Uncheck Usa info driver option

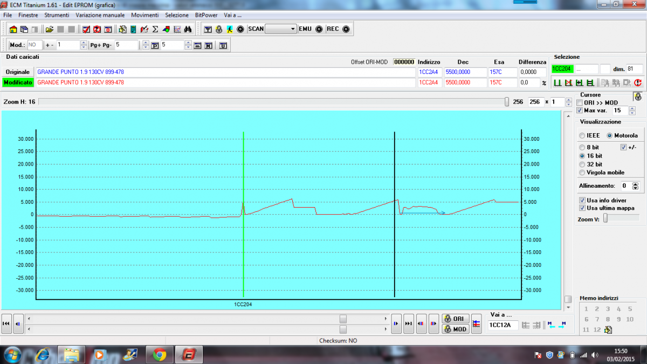click(x=582, y=200)
